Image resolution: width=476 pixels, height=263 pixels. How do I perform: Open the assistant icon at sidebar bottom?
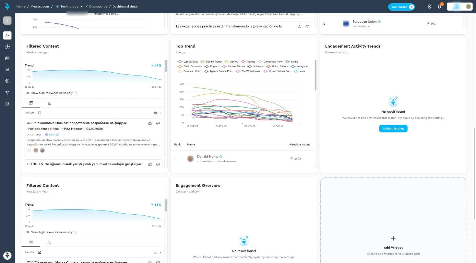pos(7,255)
